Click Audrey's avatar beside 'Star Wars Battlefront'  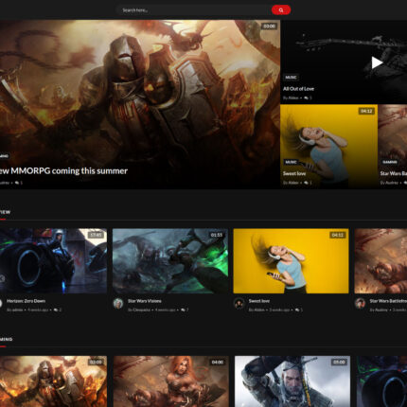click(x=360, y=304)
